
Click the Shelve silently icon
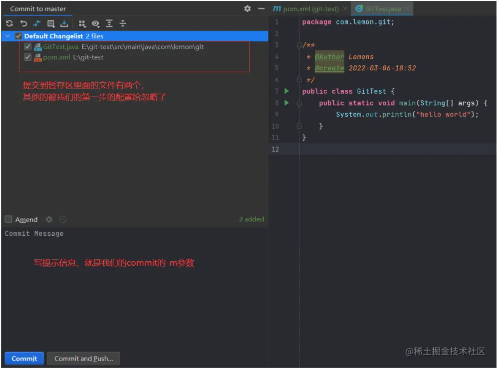click(x=64, y=23)
